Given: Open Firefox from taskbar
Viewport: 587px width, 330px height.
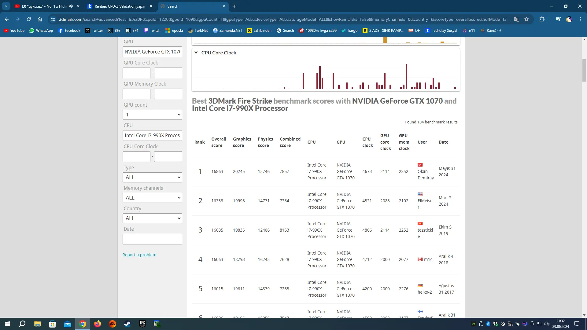Looking at the screenshot, I should pos(97,324).
